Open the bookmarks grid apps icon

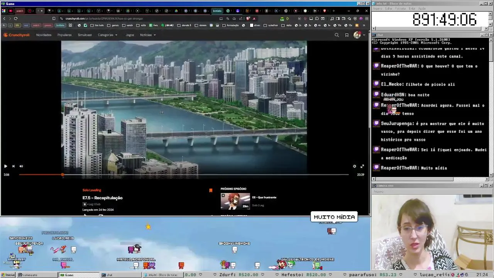point(70,25)
